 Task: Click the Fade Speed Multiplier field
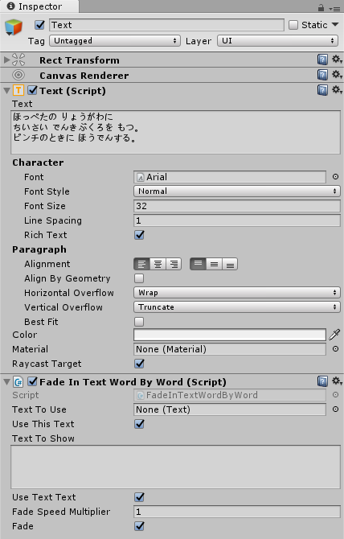tap(237, 512)
